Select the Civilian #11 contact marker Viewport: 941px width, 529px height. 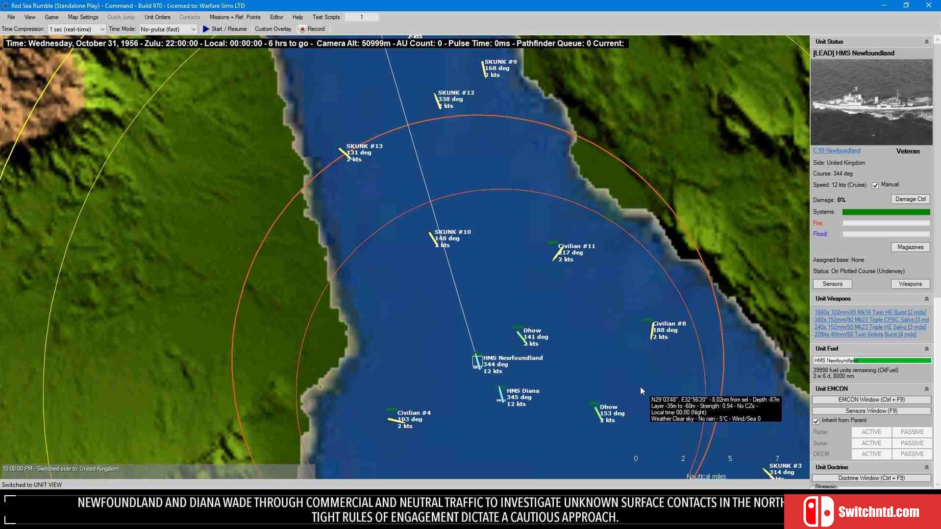point(557,252)
